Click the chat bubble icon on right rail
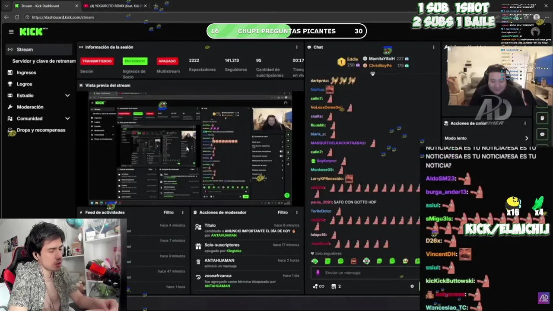 pyautogui.click(x=542, y=134)
